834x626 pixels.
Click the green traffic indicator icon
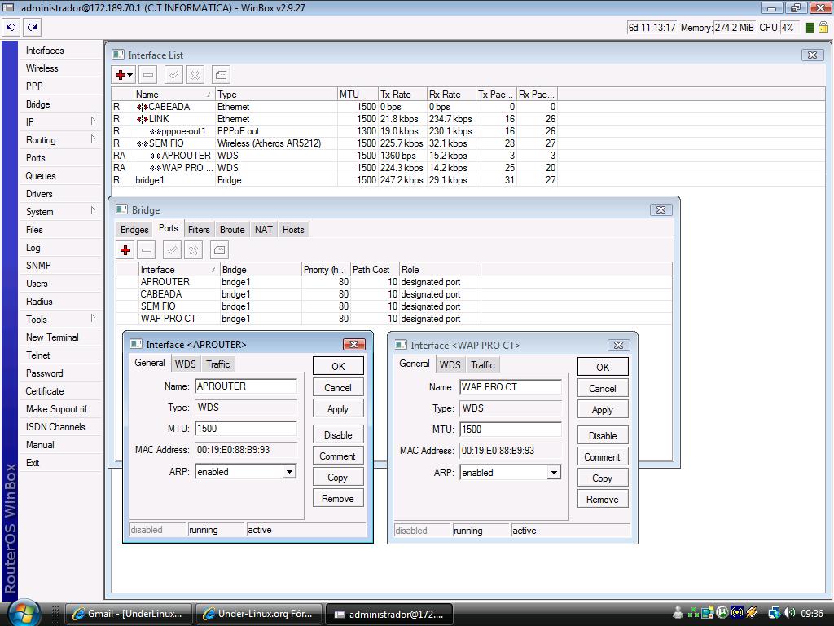[x=810, y=27]
